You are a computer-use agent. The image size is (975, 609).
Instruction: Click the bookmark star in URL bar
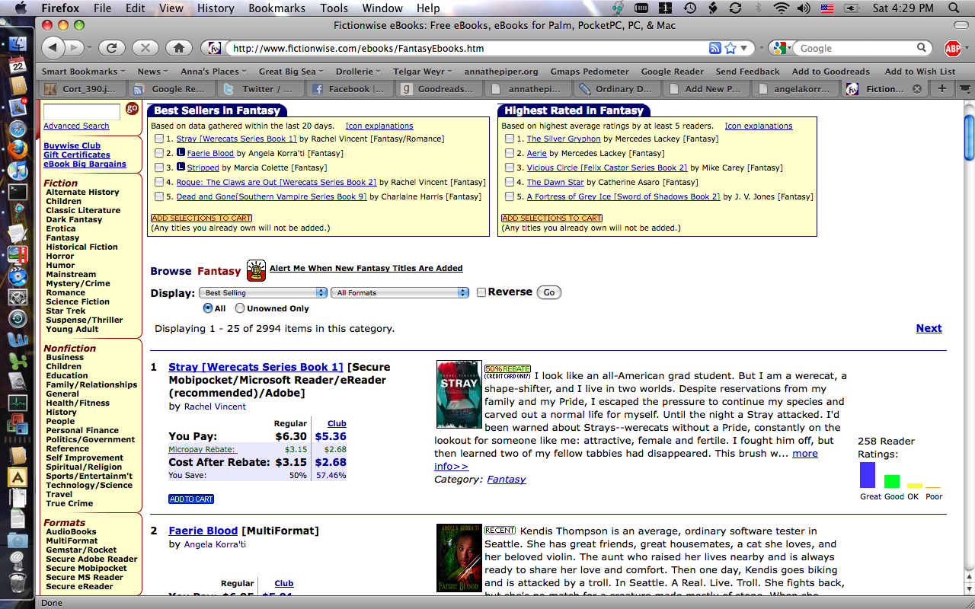(730, 48)
